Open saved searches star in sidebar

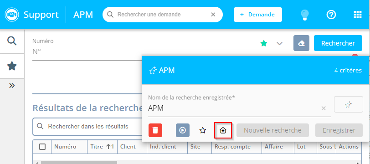(x=12, y=67)
